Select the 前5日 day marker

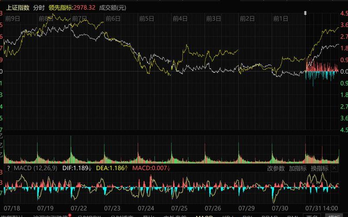(146, 19)
